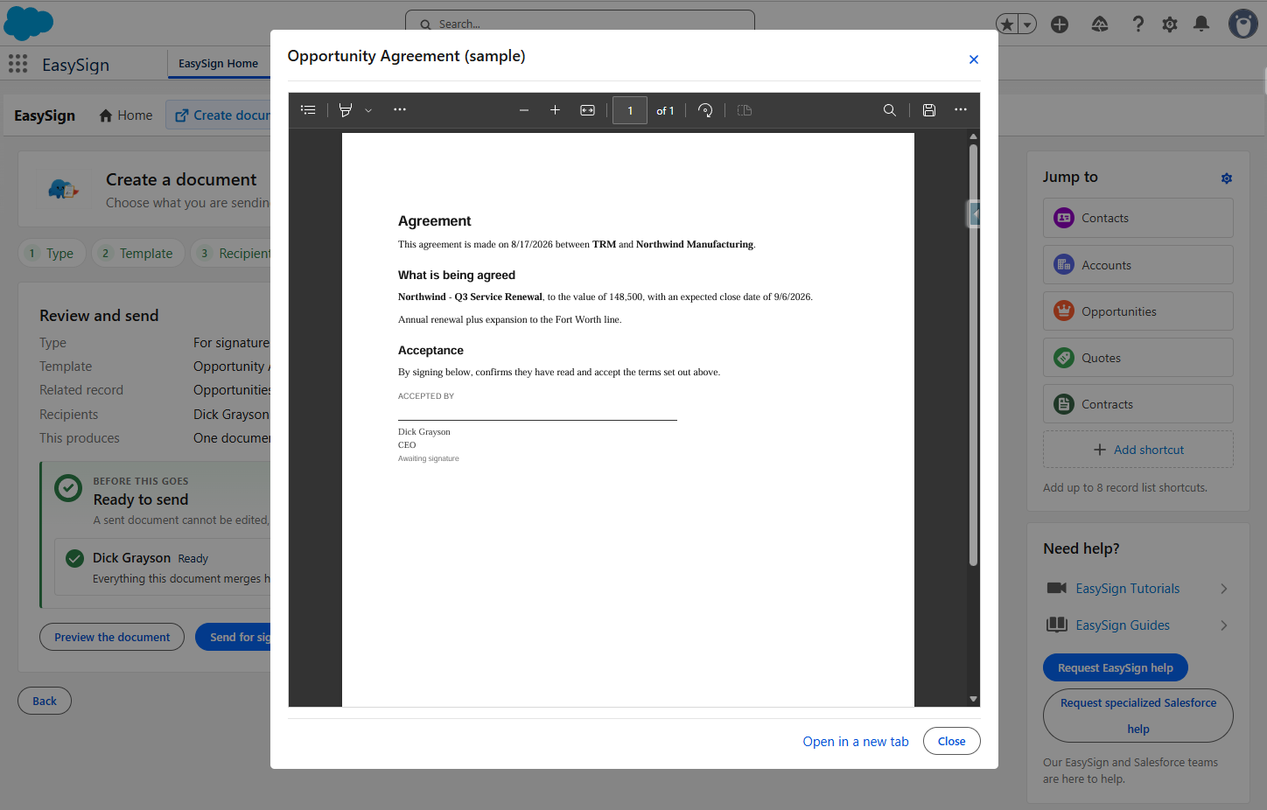Click the "Agreement" heading in the PDF
The width and height of the screenshot is (1267, 810).
[x=434, y=221]
